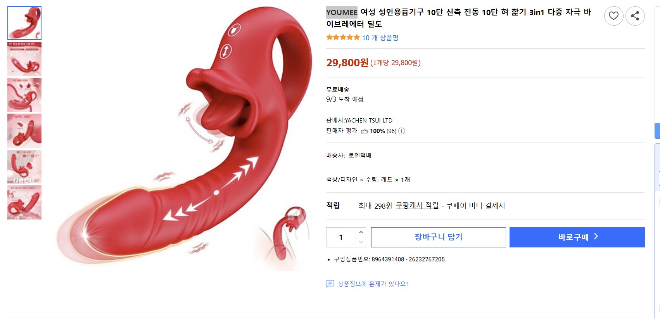
Task: Click the report product info chat icon
Action: [330, 284]
